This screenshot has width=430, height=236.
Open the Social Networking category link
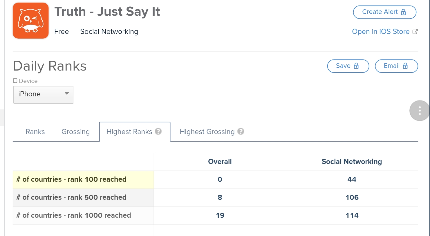[109, 32]
